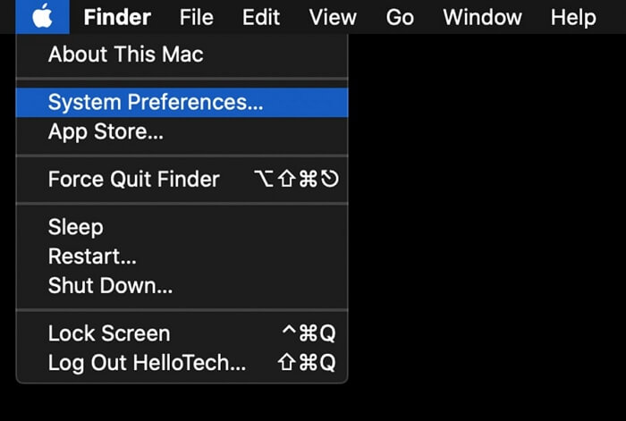Log Out HelloTech user
Image resolution: width=626 pixels, height=421 pixels.
(x=147, y=363)
